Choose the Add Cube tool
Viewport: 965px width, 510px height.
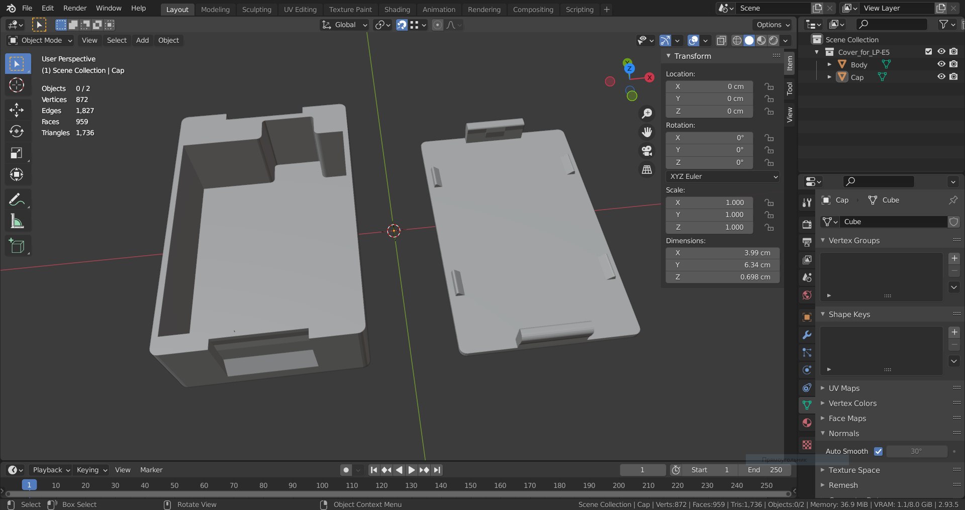(x=17, y=246)
